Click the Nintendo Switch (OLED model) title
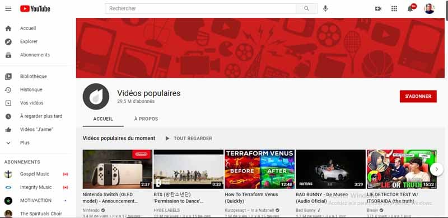Viewport: 448px width, 218px height. (110, 198)
